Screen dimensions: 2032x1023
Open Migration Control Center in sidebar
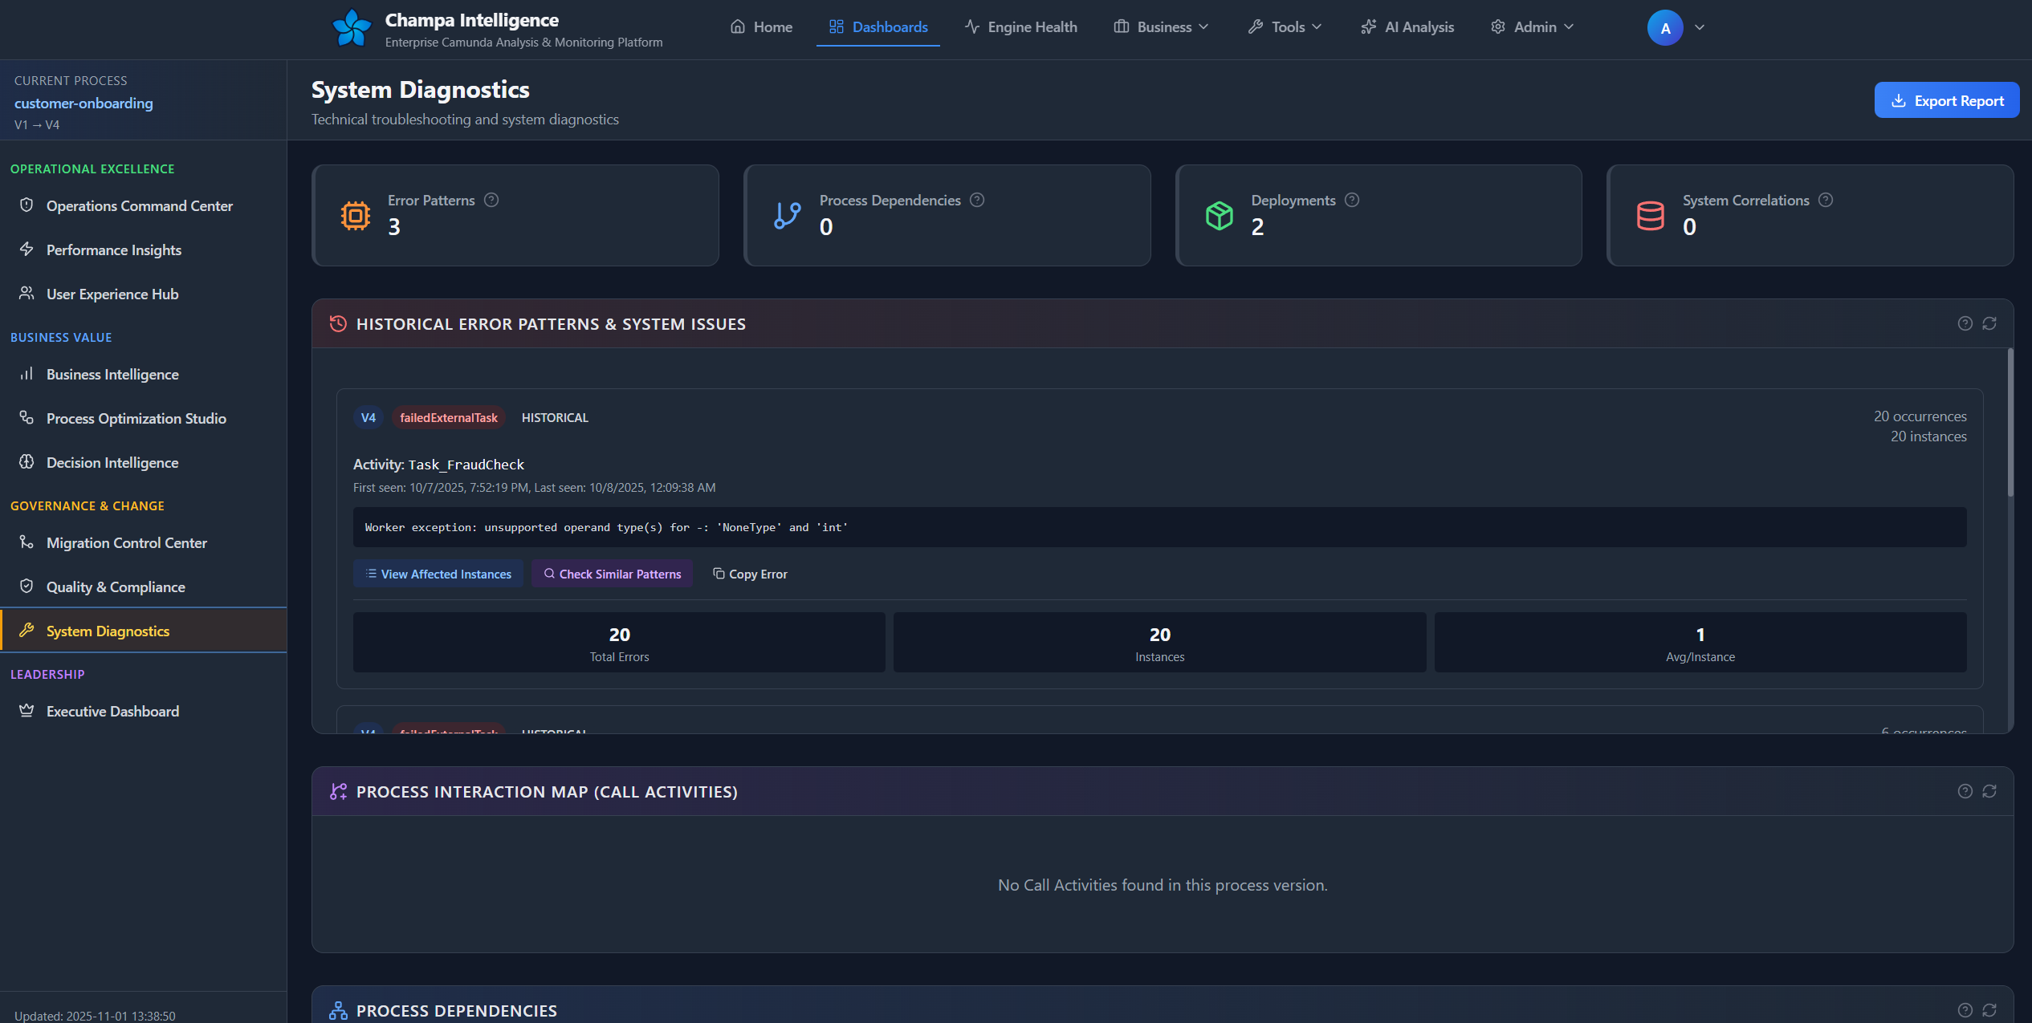pyautogui.click(x=126, y=543)
